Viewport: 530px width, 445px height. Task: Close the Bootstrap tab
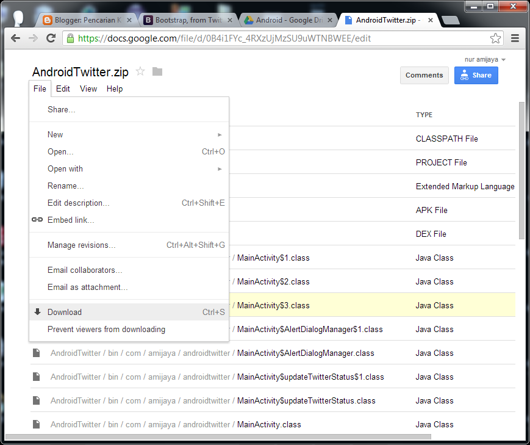click(230, 20)
